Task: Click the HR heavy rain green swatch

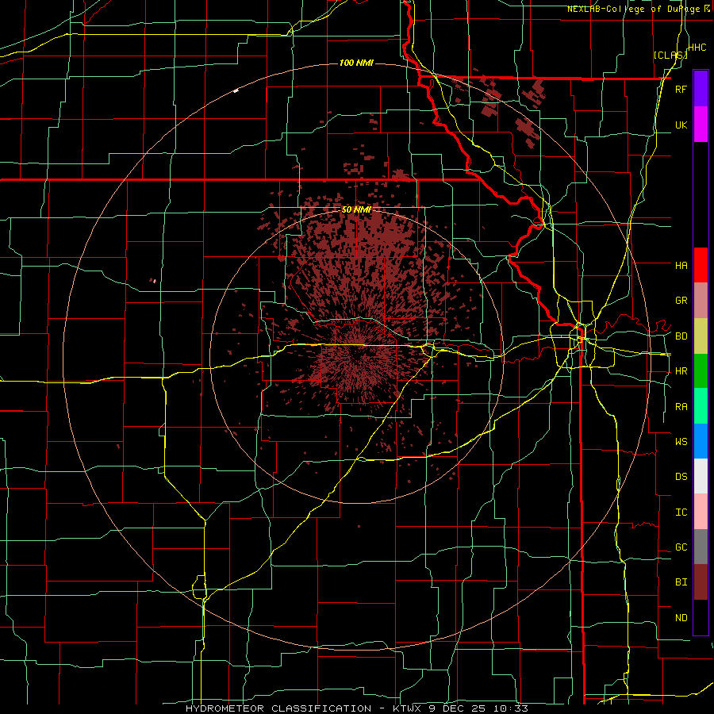Action: point(701,371)
